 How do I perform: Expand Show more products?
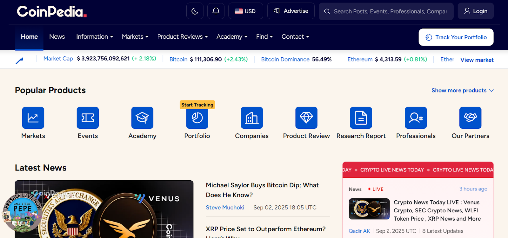(x=463, y=90)
